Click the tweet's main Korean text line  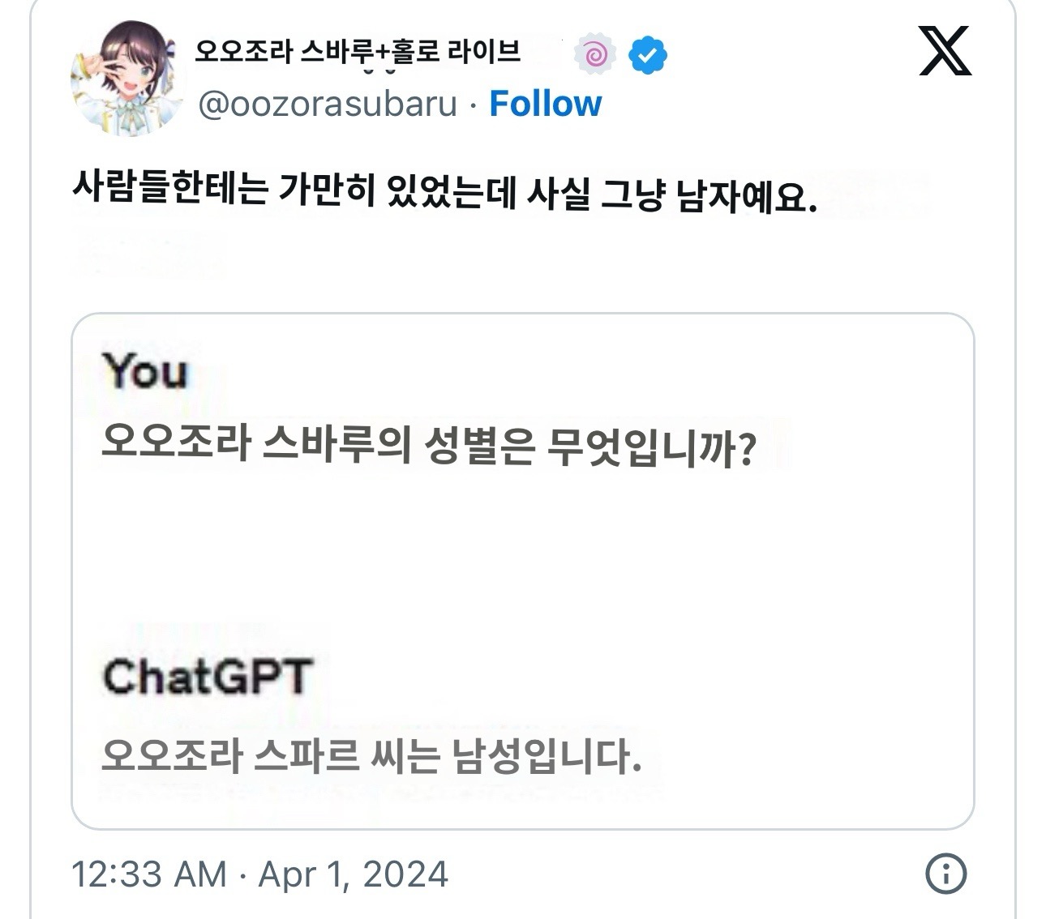click(444, 193)
